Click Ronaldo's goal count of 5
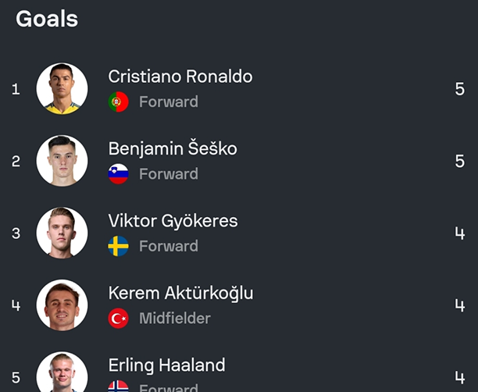Screen dimensions: 478x392 click(x=459, y=89)
